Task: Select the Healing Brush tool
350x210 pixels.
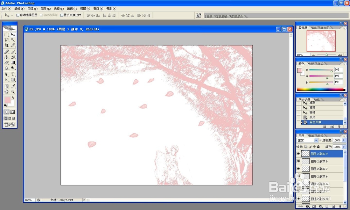Action: coord(7,52)
